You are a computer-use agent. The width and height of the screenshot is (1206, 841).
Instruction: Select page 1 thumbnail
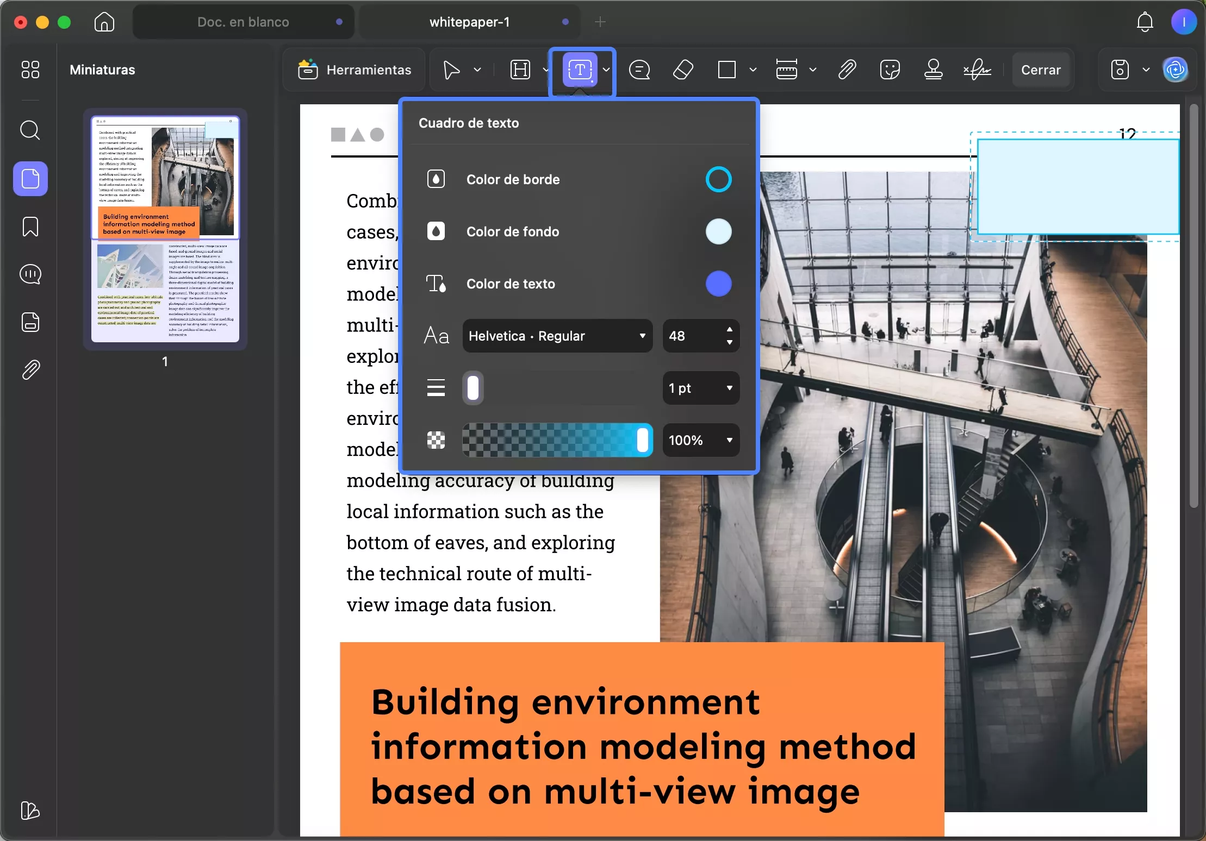(x=165, y=229)
